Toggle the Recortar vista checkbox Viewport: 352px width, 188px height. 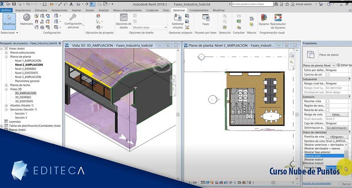click(x=327, y=101)
